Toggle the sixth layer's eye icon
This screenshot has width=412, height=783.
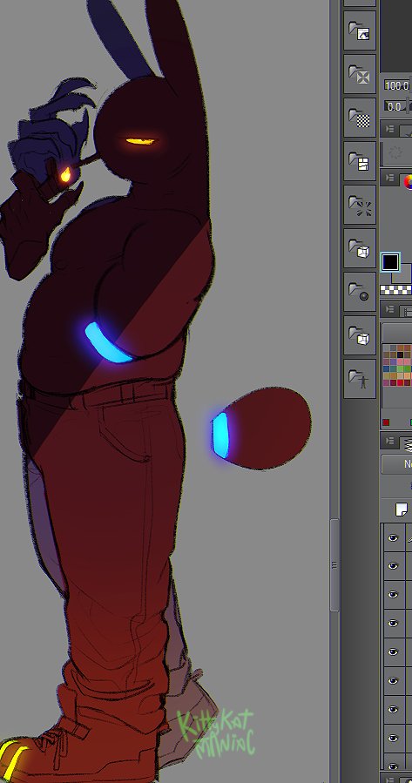click(394, 680)
